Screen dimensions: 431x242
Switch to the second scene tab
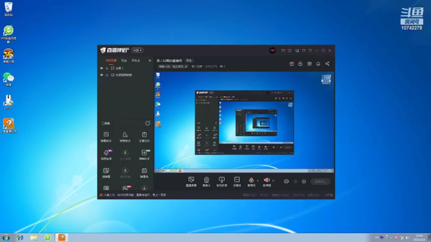(124, 61)
